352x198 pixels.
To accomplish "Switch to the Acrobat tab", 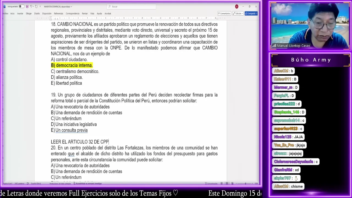I will [x=108, y=13].
